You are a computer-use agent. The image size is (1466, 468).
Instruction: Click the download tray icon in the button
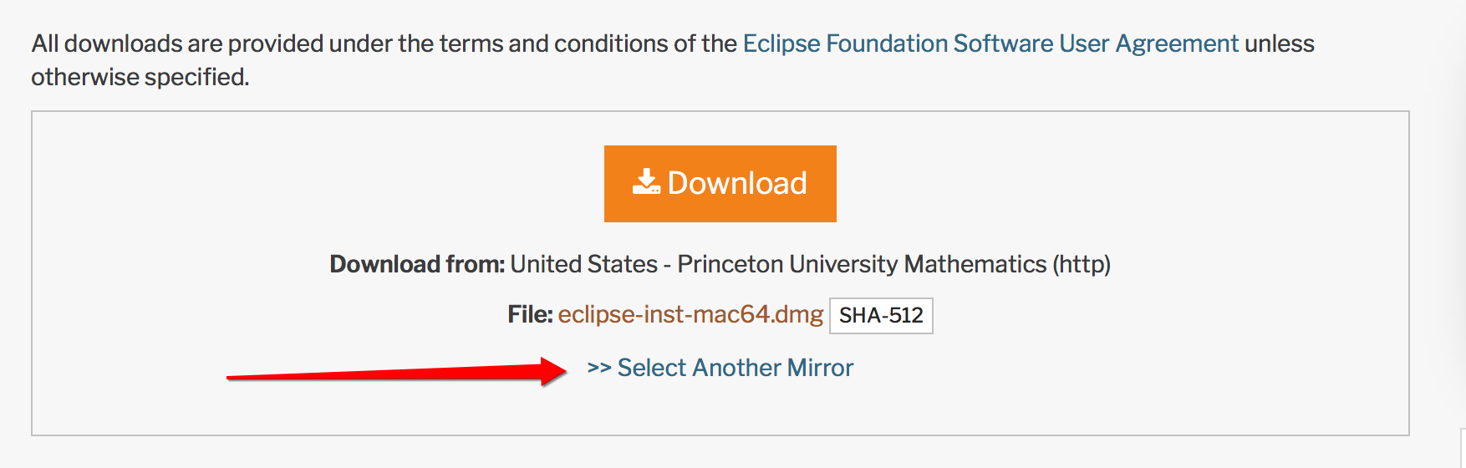[x=646, y=182]
